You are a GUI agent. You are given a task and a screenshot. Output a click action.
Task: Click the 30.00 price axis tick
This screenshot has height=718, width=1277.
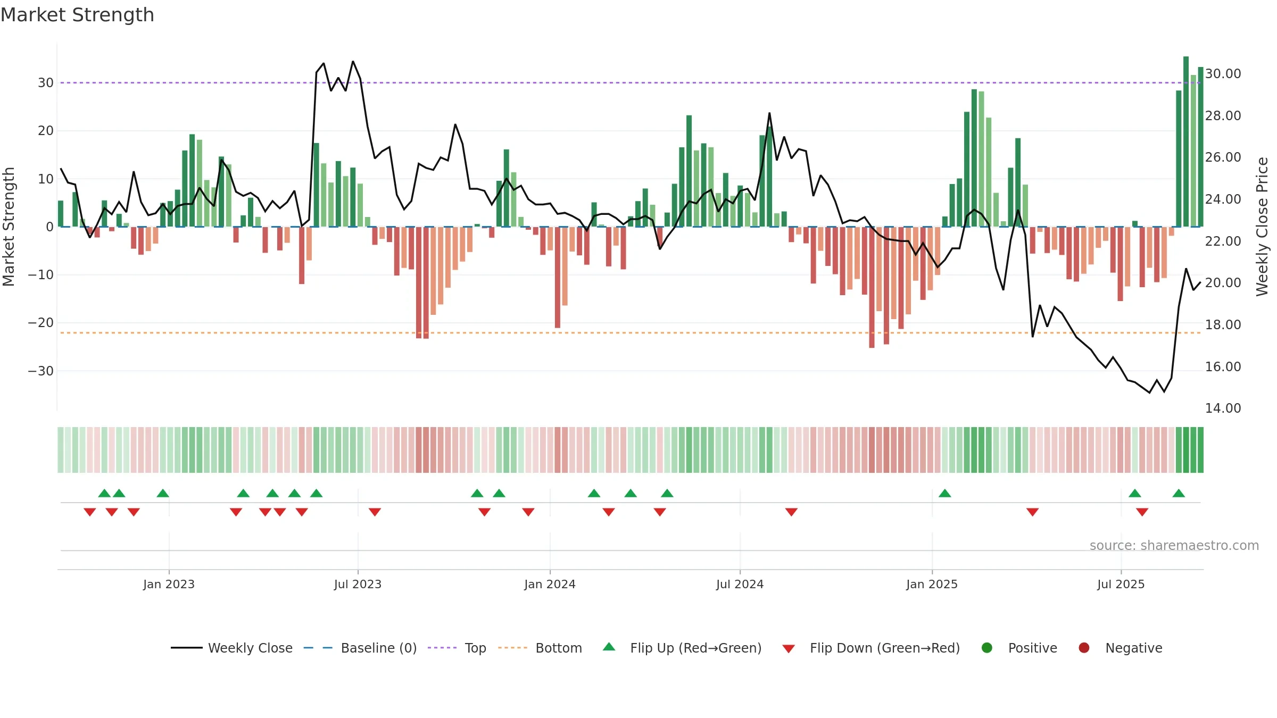point(1223,74)
